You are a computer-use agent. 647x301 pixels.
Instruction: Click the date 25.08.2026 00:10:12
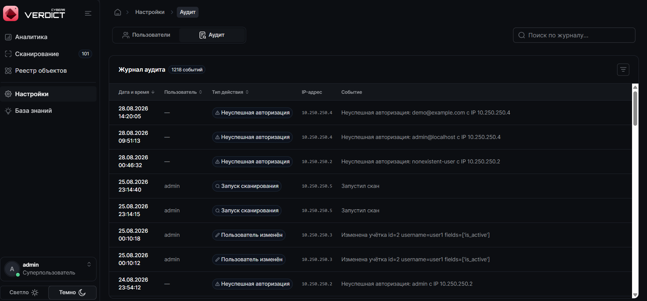click(133, 259)
